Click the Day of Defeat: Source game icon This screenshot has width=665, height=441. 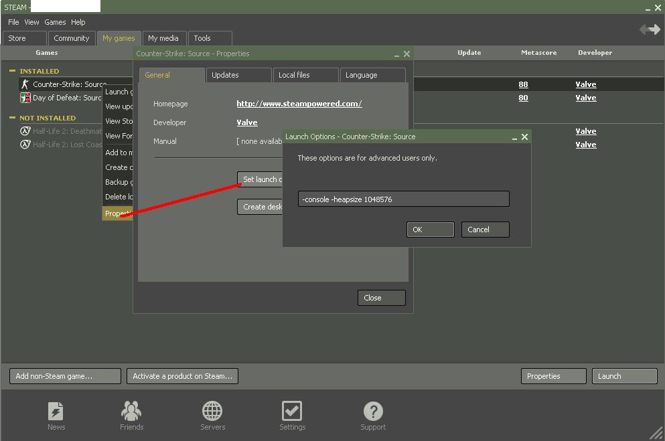click(25, 98)
